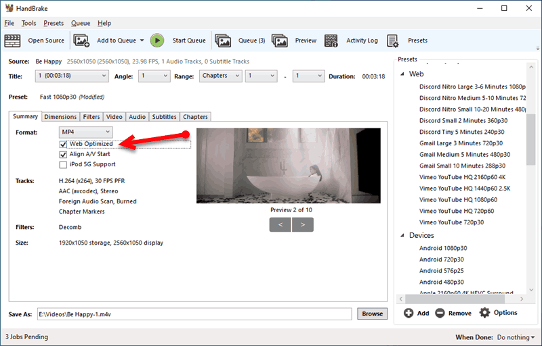The image size is (542, 346).
Task: Click the Remove preset minus icon
Action: tap(440, 313)
